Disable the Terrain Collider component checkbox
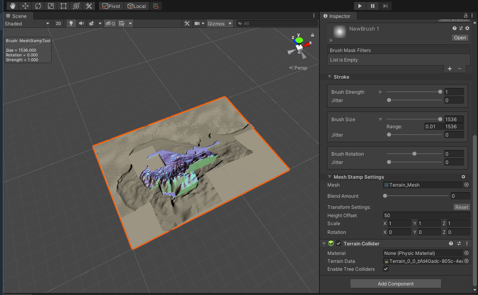Screen dimensions: 478x295 [x=339, y=243]
